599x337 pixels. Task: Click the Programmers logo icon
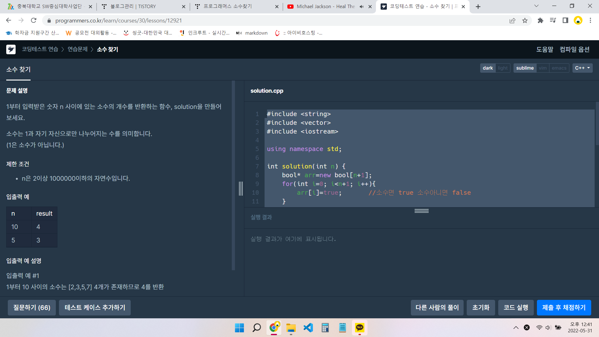pyautogui.click(x=11, y=49)
